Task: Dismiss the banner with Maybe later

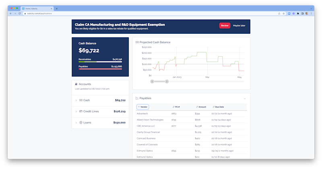Action: pyautogui.click(x=239, y=26)
